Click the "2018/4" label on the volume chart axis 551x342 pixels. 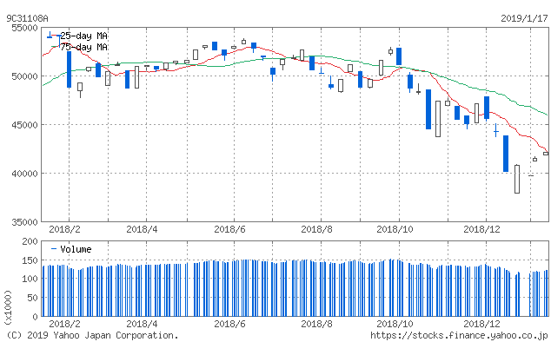click(142, 324)
